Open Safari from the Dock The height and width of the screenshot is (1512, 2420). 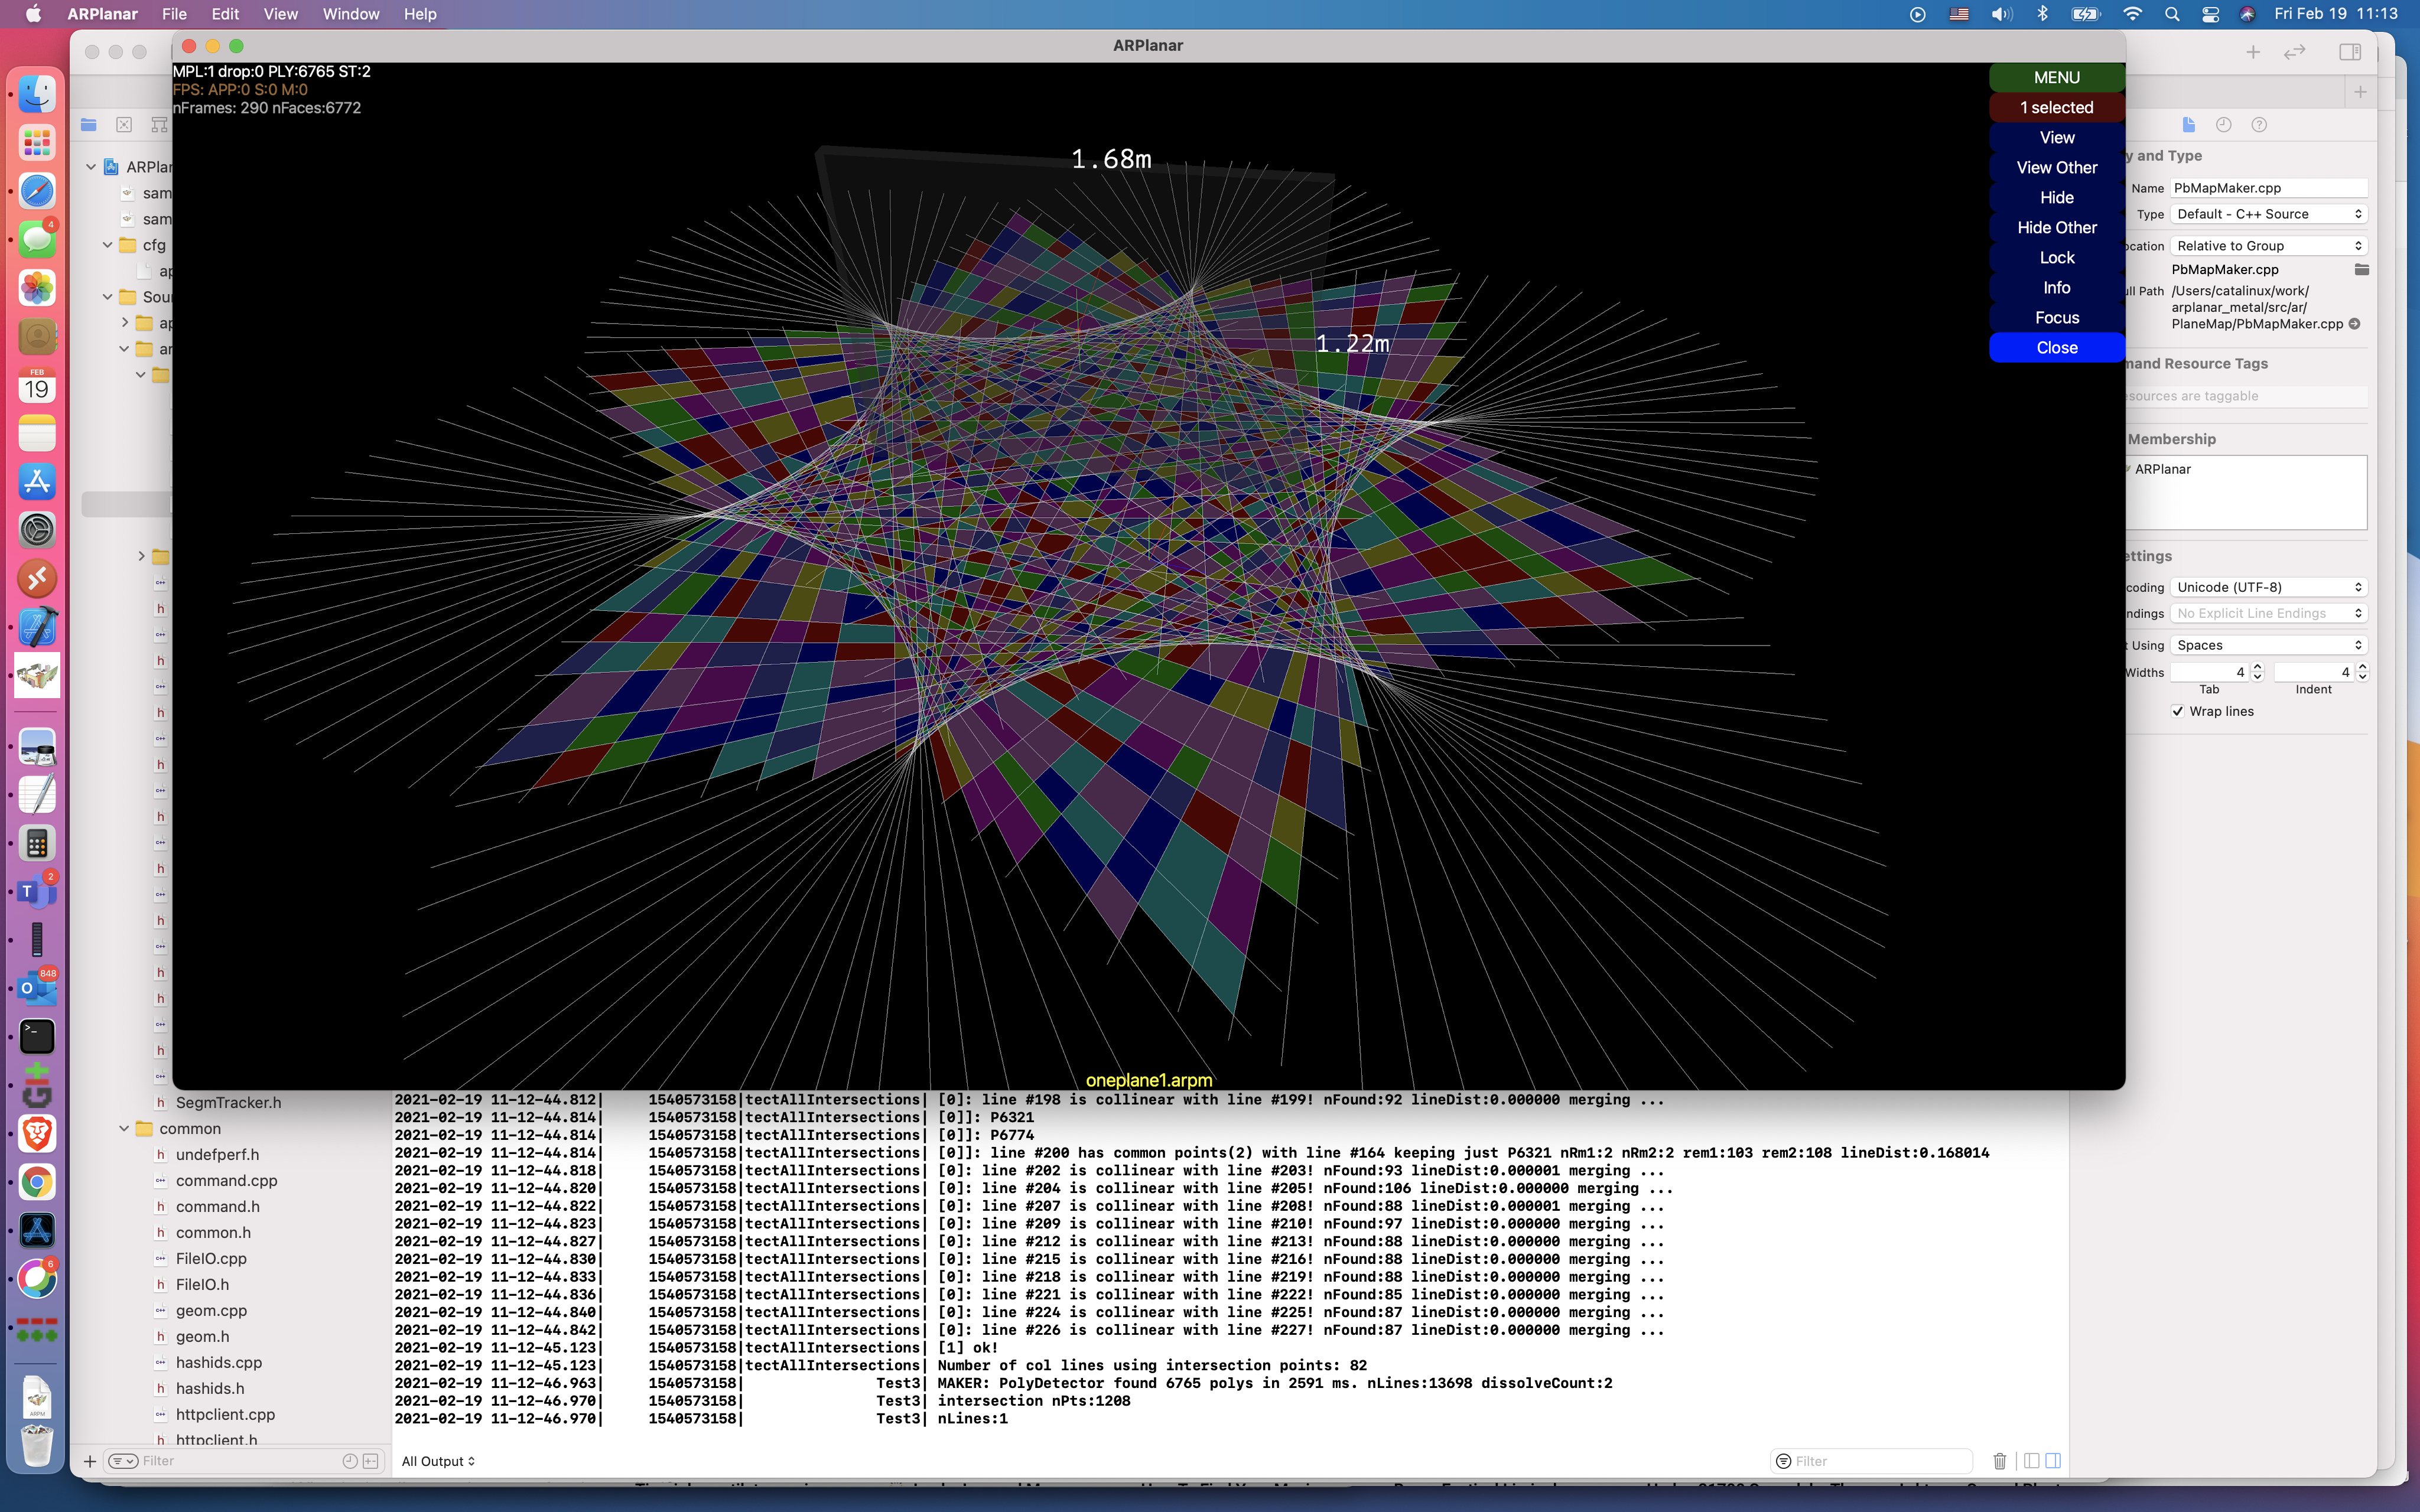(x=37, y=191)
